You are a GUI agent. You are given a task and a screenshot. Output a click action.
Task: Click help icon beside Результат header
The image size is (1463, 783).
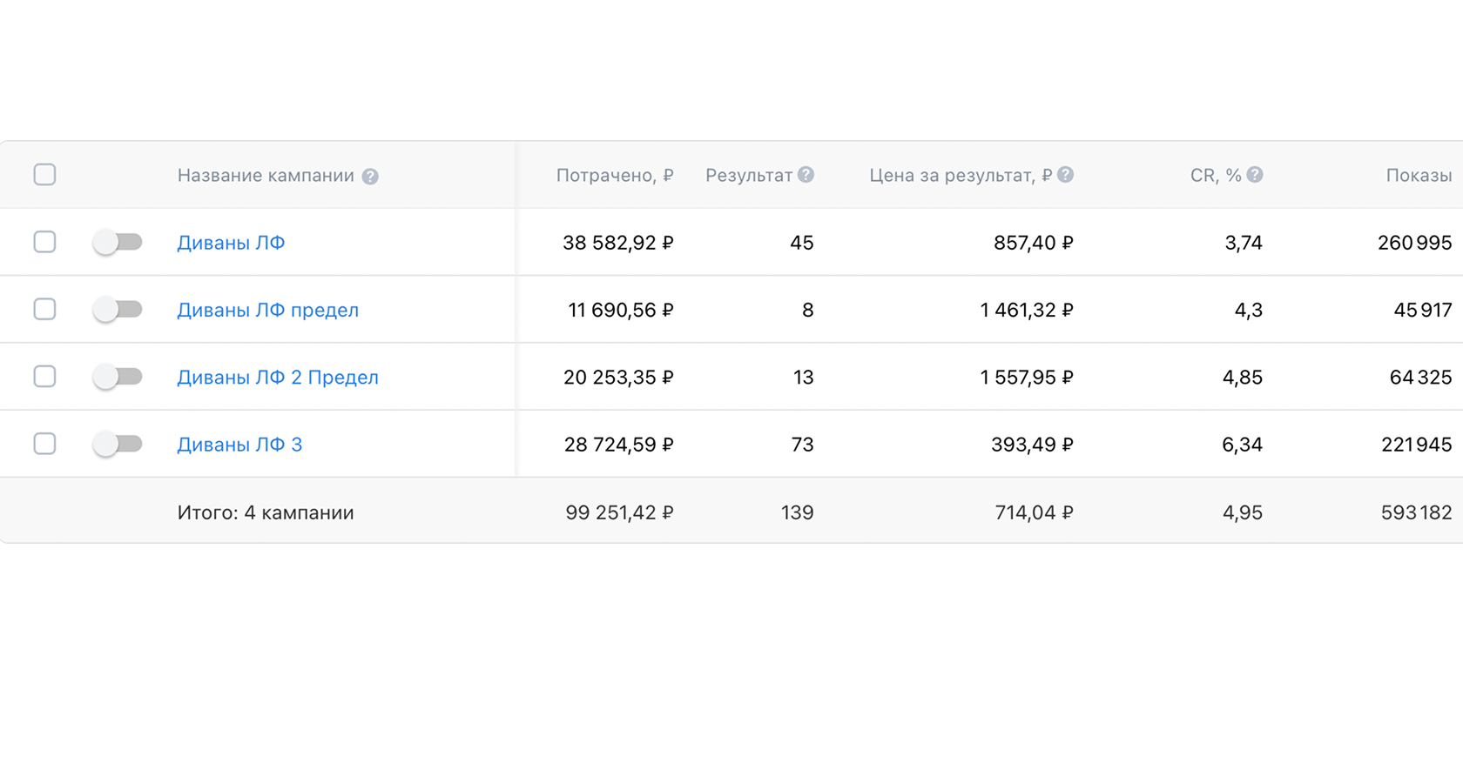[x=806, y=175]
